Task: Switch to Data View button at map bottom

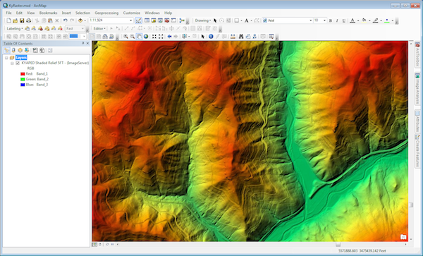Action: (x=94, y=245)
